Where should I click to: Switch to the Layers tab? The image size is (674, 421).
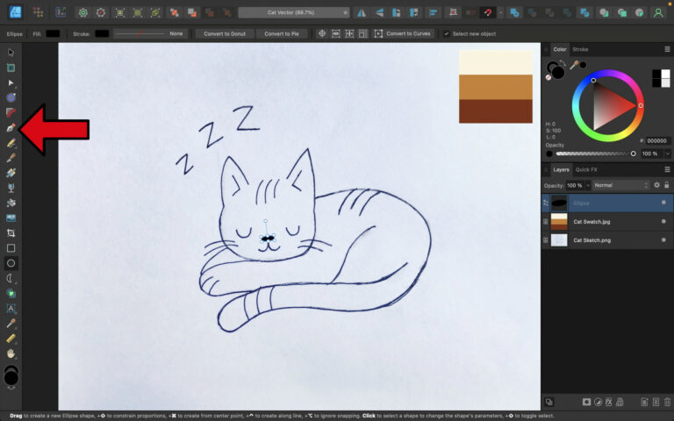[x=561, y=169]
